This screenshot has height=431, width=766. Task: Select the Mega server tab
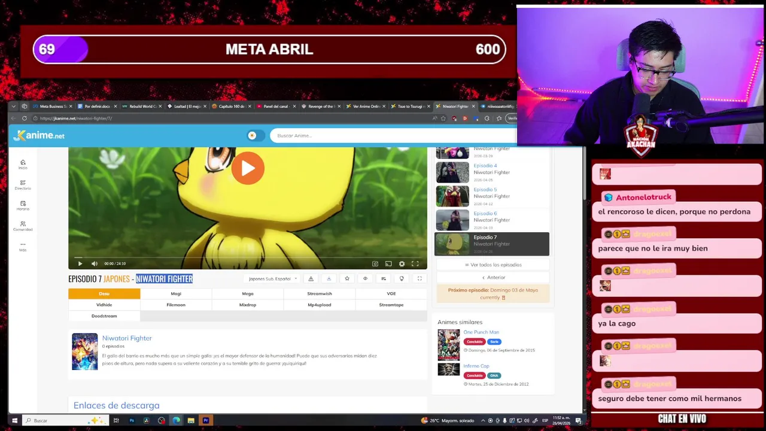coord(248,293)
